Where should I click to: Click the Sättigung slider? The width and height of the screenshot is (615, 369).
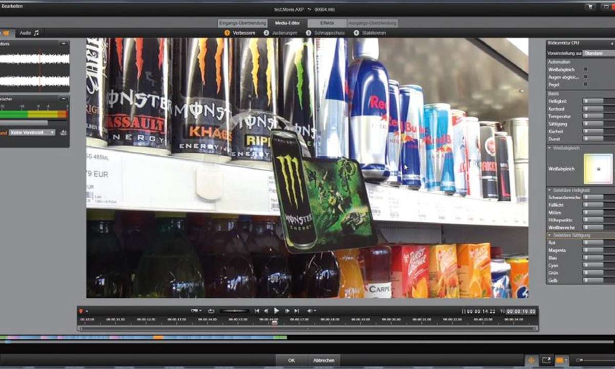coord(599,124)
